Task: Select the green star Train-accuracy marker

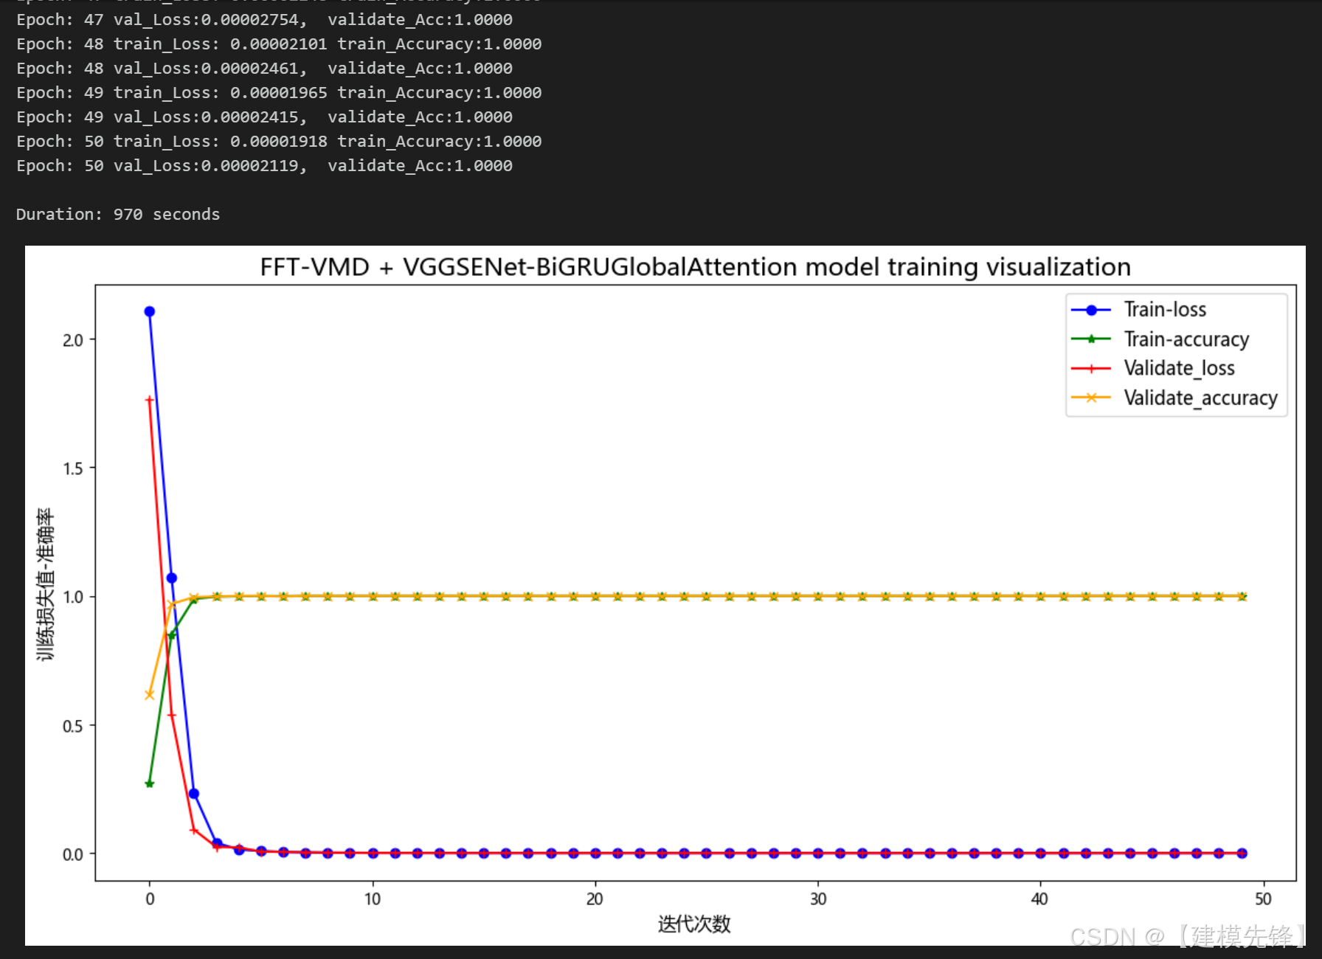Action: pos(1090,339)
